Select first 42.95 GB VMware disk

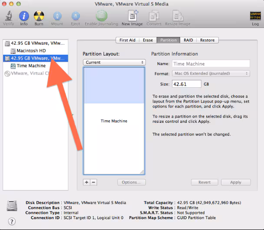click(x=35, y=43)
